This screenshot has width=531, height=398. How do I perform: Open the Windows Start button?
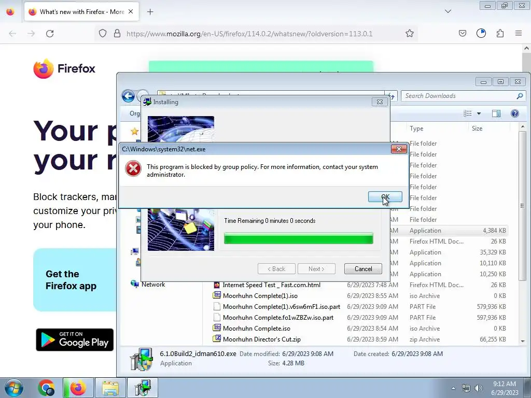[x=13, y=388]
